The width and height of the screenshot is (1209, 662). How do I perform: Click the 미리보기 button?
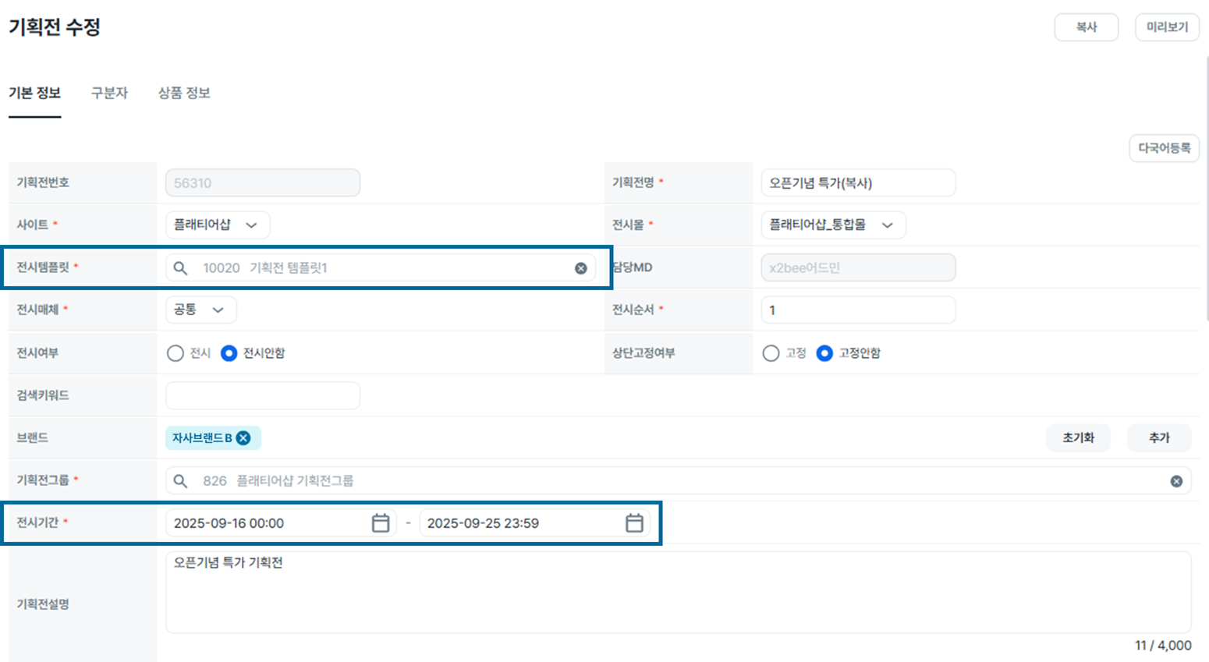1167,27
